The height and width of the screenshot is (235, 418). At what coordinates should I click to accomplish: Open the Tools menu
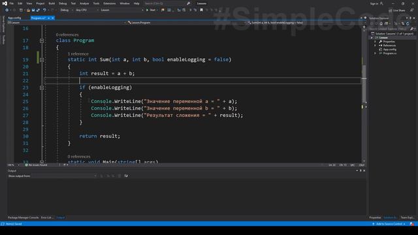click(96, 3)
